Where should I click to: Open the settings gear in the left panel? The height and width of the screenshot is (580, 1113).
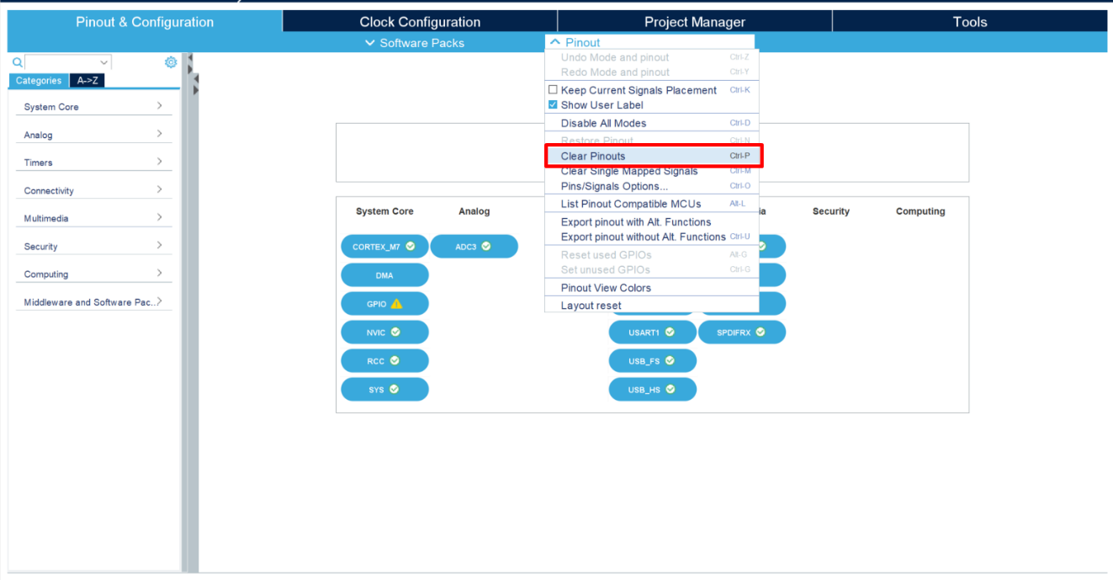[171, 61]
